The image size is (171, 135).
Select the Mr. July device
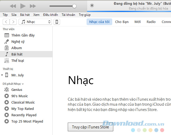click(26, 75)
